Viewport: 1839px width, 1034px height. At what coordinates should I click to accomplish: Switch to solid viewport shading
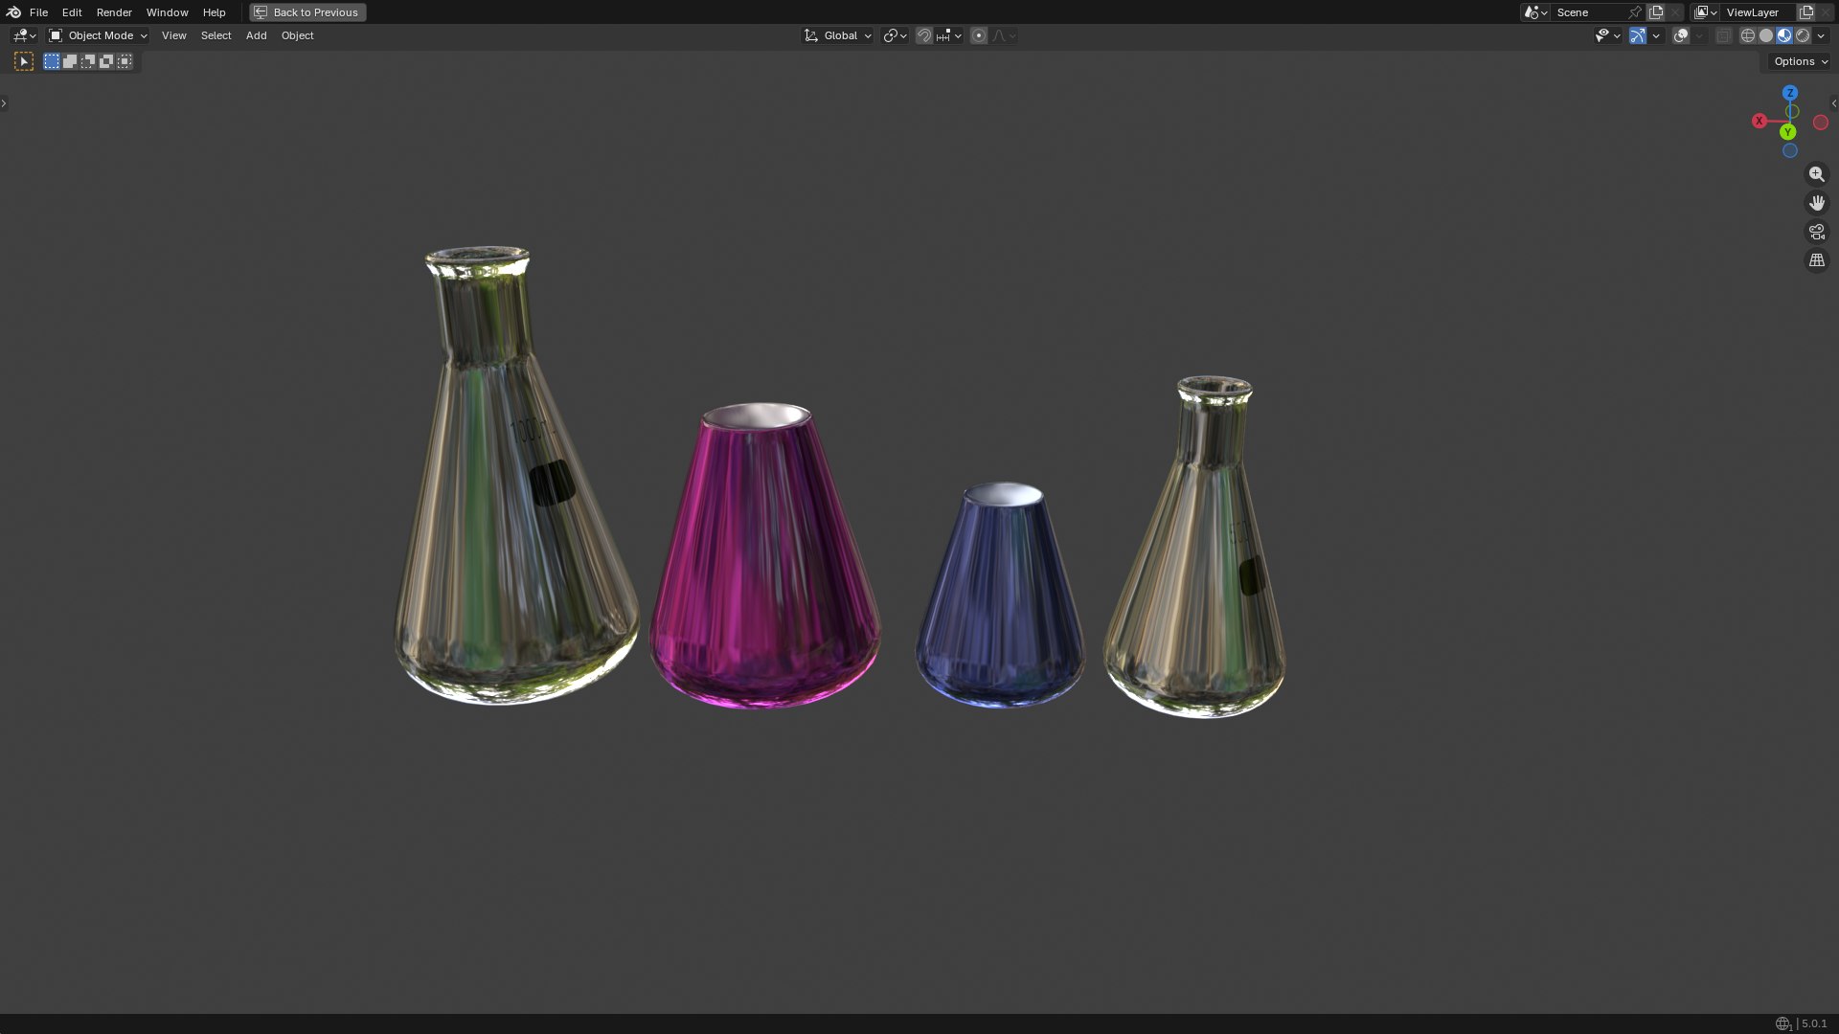1766,35
